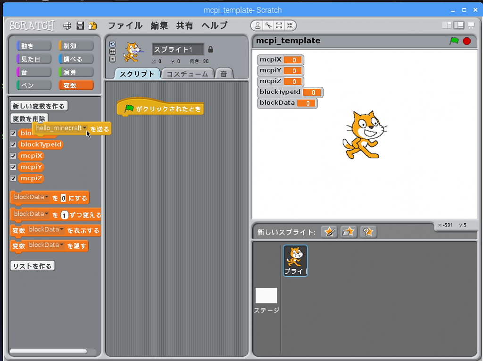The image size is (483, 361).
Task: Click the green flag to start scripts
Action: [454, 41]
